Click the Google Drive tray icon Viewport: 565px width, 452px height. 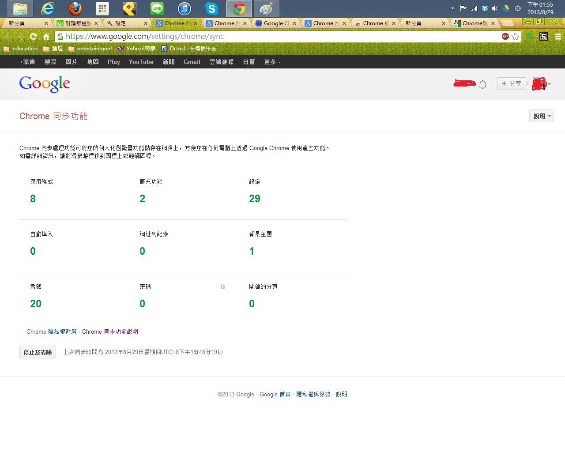[x=506, y=8]
